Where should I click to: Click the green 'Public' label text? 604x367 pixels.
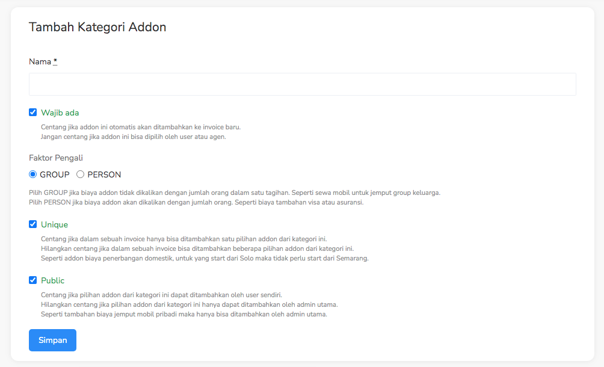click(52, 280)
